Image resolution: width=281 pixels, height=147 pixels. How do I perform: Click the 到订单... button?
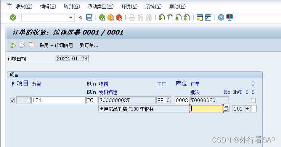[89, 45]
